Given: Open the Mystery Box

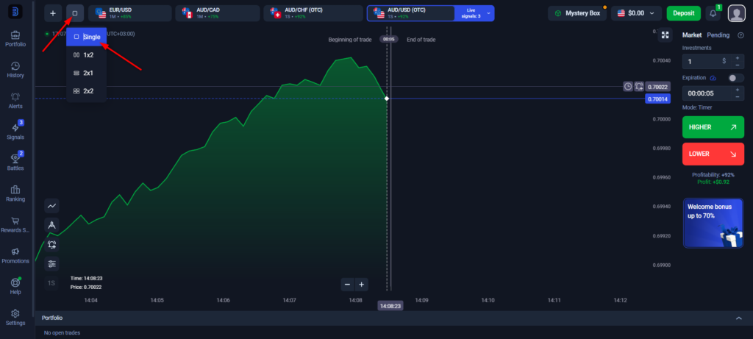Looking at the screenshot, I should pos(577,13).
